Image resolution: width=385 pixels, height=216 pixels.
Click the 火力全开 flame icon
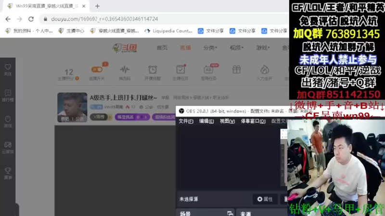[264, 70]
